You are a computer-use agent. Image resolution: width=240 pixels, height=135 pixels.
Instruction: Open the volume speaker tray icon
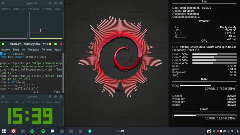(224, 131)
